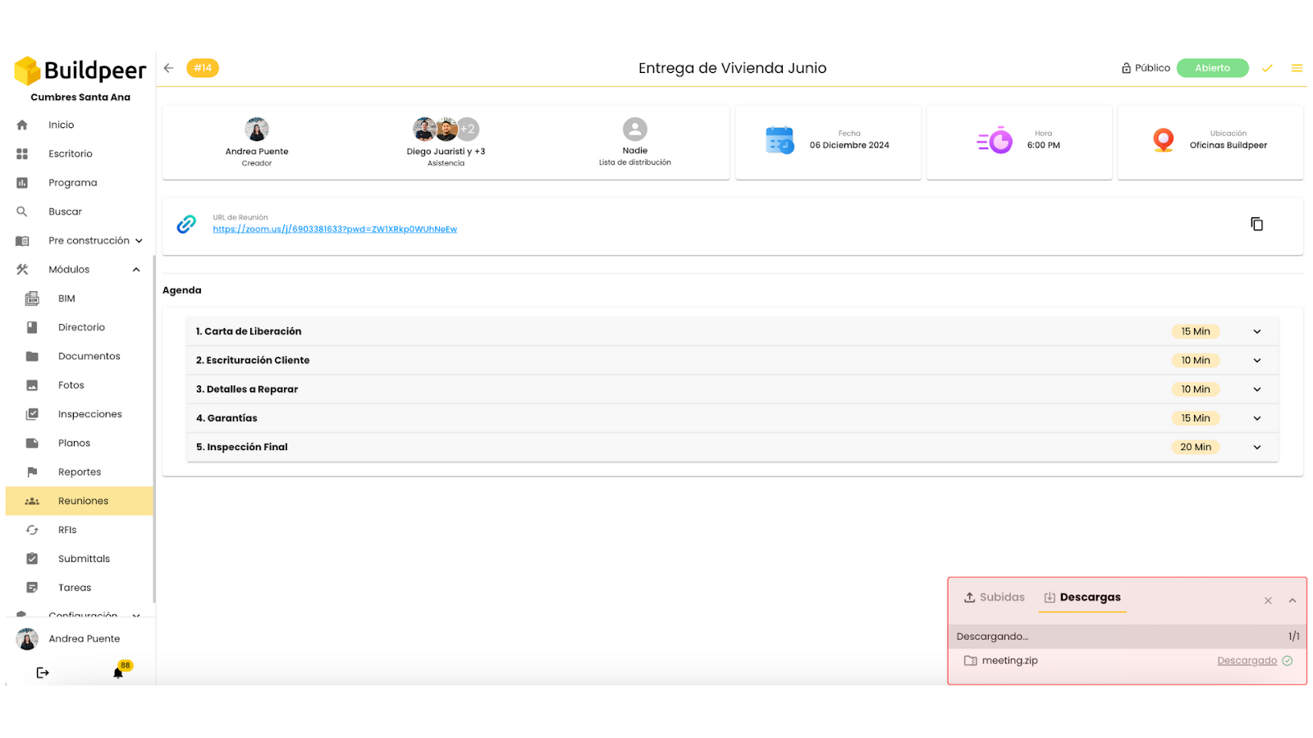
Task: Click the Tareas icon
Action: tap(32, 588)
